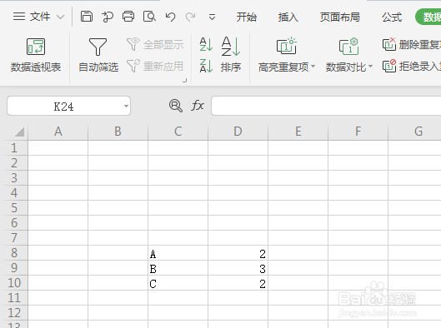Select the green 数据 tab
Image resolution: width=441 pixels, height=328 pixels.
pyautogui.click(x=428, y=17)
